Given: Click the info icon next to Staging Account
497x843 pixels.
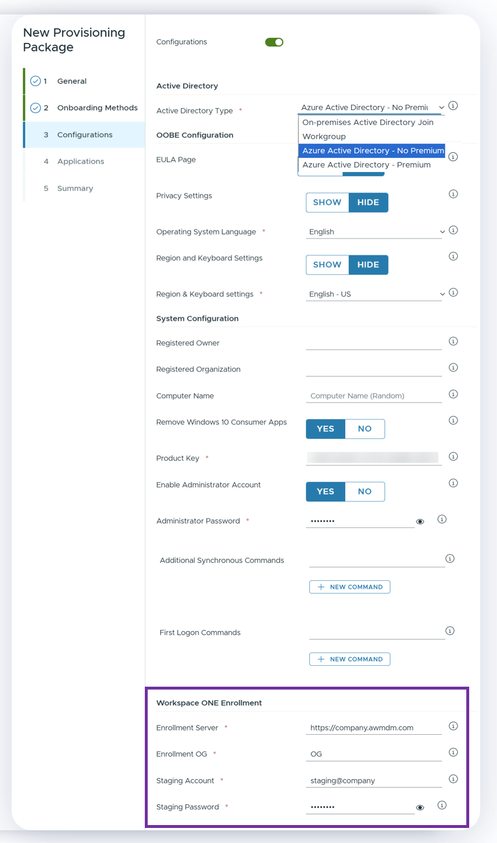Looking at the screenshot, I should pos(454,779).
